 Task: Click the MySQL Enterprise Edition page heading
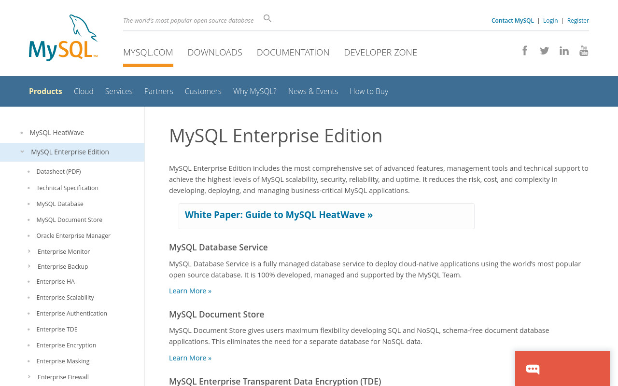tap(276, 136)
